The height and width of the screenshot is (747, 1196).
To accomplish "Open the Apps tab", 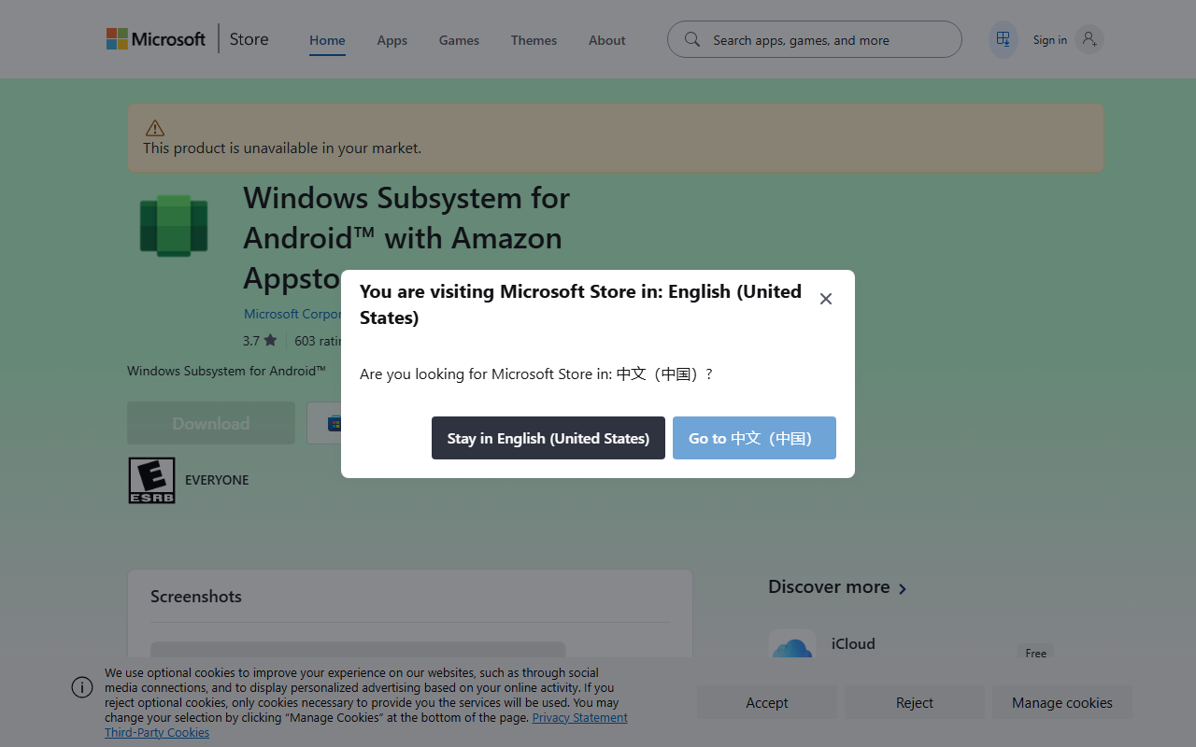I will (392, 40).
